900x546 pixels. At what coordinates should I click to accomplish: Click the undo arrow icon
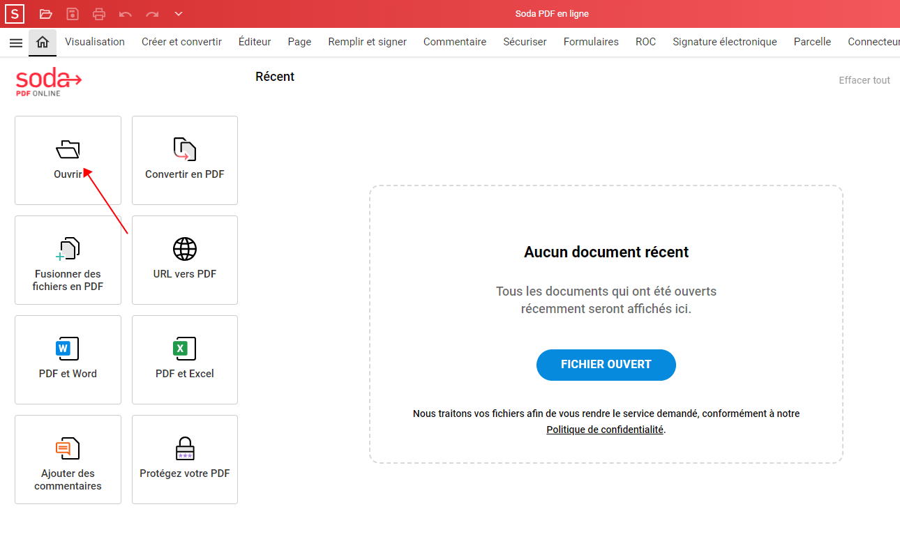(x=126, y=14)
